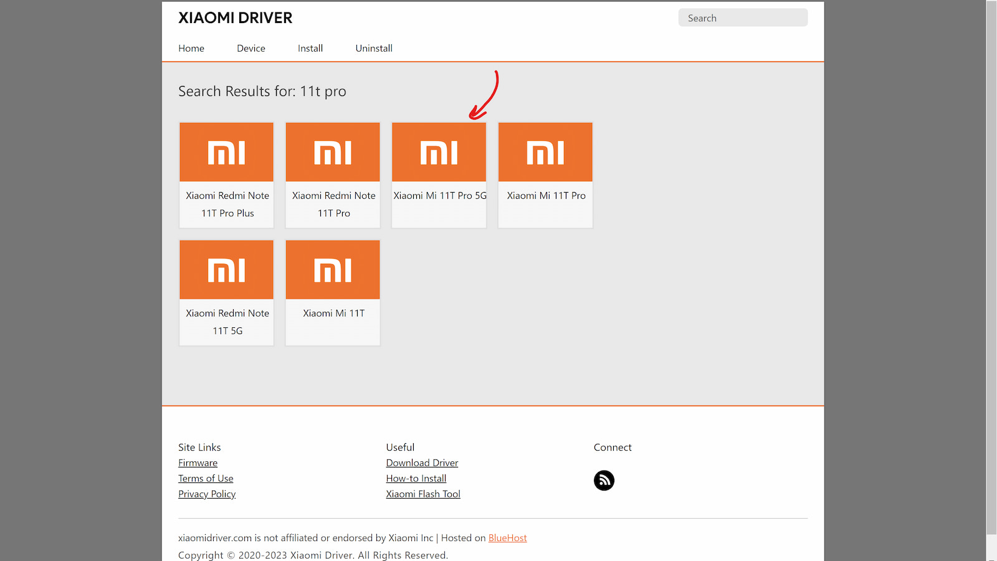Click the Mi logo for Redmi Note 11T 5G
997x561 pixels.
[x=227, y=270]
